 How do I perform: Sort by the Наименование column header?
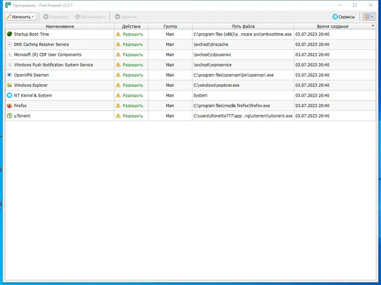(60, 26)
